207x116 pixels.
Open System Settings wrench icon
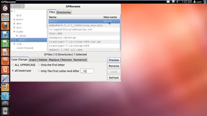(x=5, y=79)
